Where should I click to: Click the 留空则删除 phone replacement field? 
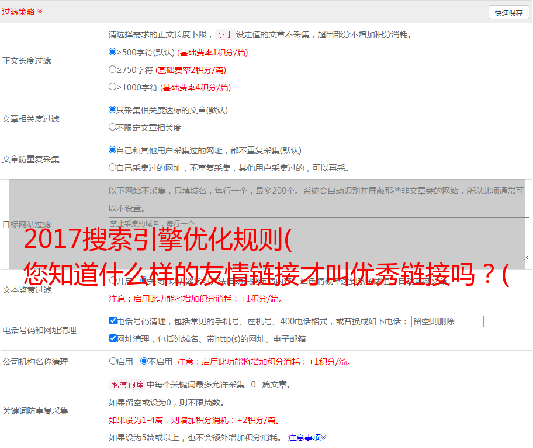pos(447,321)
